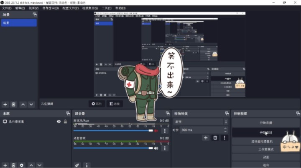Pop out the 场景 scenes dock
Viewport: 301px width, 168px height.
pyautogui.click(x=35, y=15)
